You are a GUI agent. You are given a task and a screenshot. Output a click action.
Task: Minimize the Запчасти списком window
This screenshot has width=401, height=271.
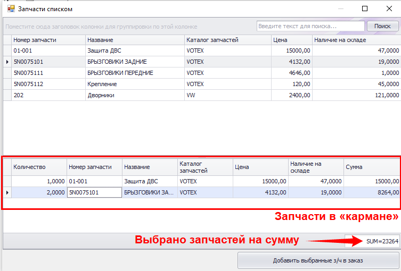point(340,9)
